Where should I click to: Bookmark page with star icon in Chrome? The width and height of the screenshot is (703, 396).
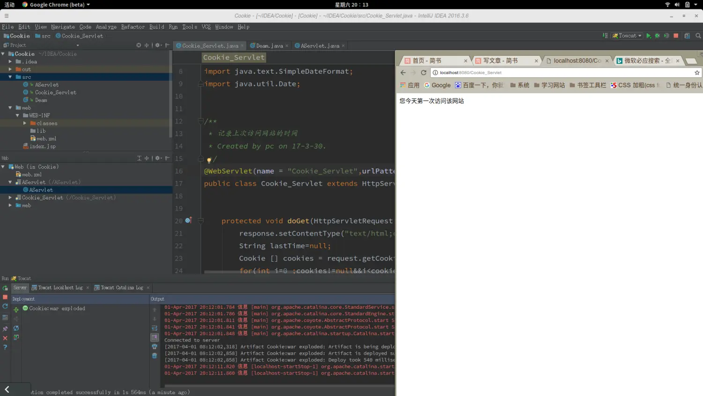pos(697,73)
